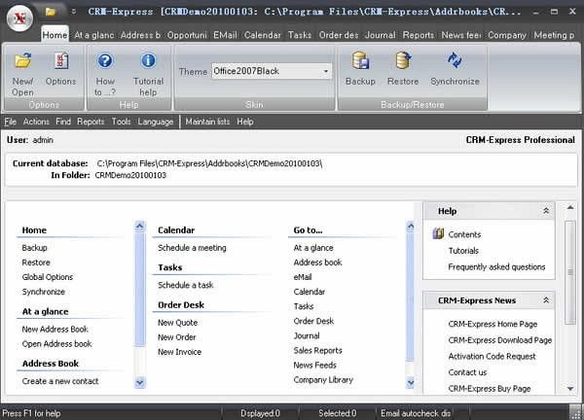Go to News Feeds link
Viewport: 584px width, 420px height.
coord(315,365)
